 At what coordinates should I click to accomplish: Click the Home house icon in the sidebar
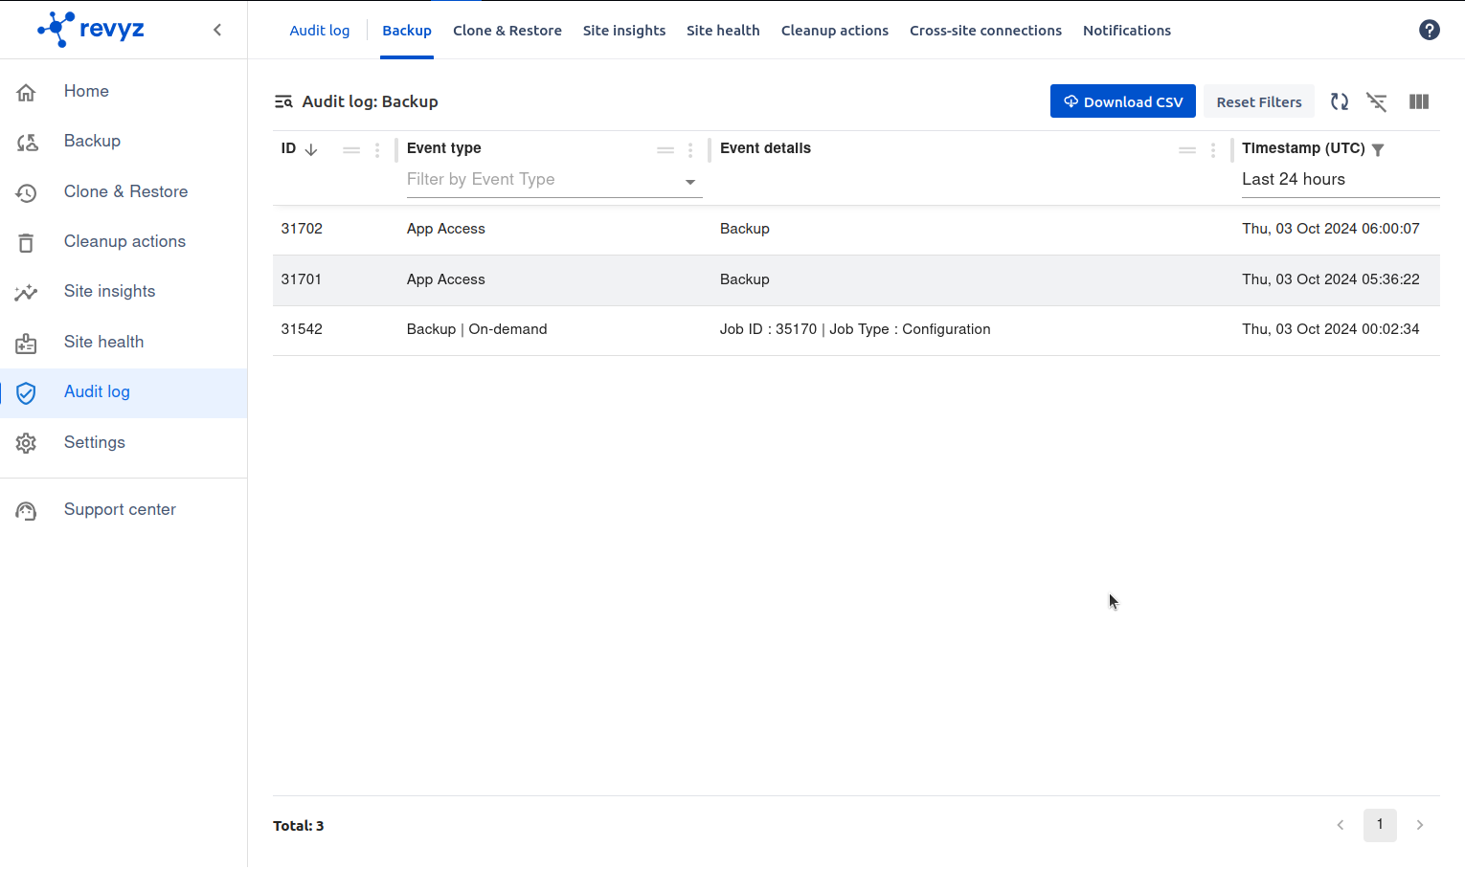26,92
